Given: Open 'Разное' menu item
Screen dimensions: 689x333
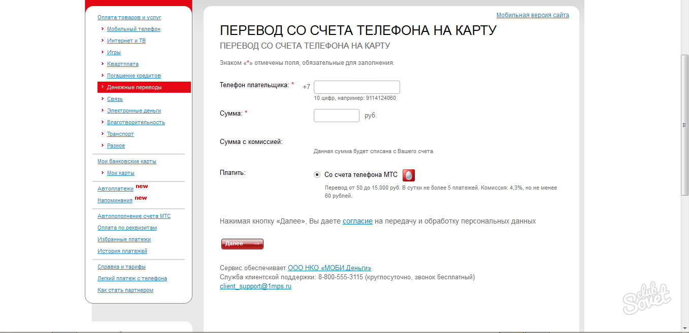Looking at the screenshot, I should (116, 145).
